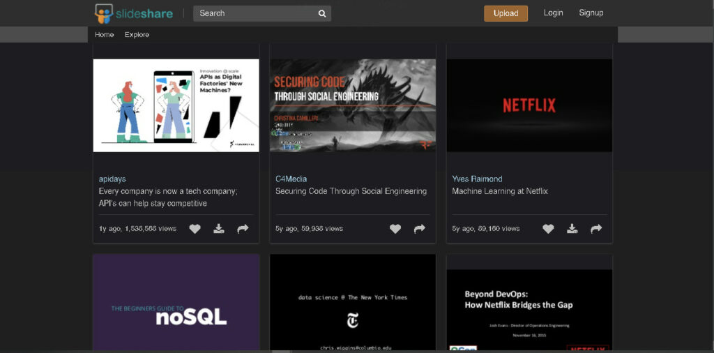
Task: Download the apidays presentation
Action: (219, 229)
